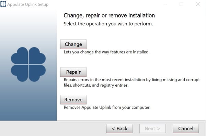Go back with the < Back button
The height and width of the screenshot is (136, 206).
coord(119,128)
